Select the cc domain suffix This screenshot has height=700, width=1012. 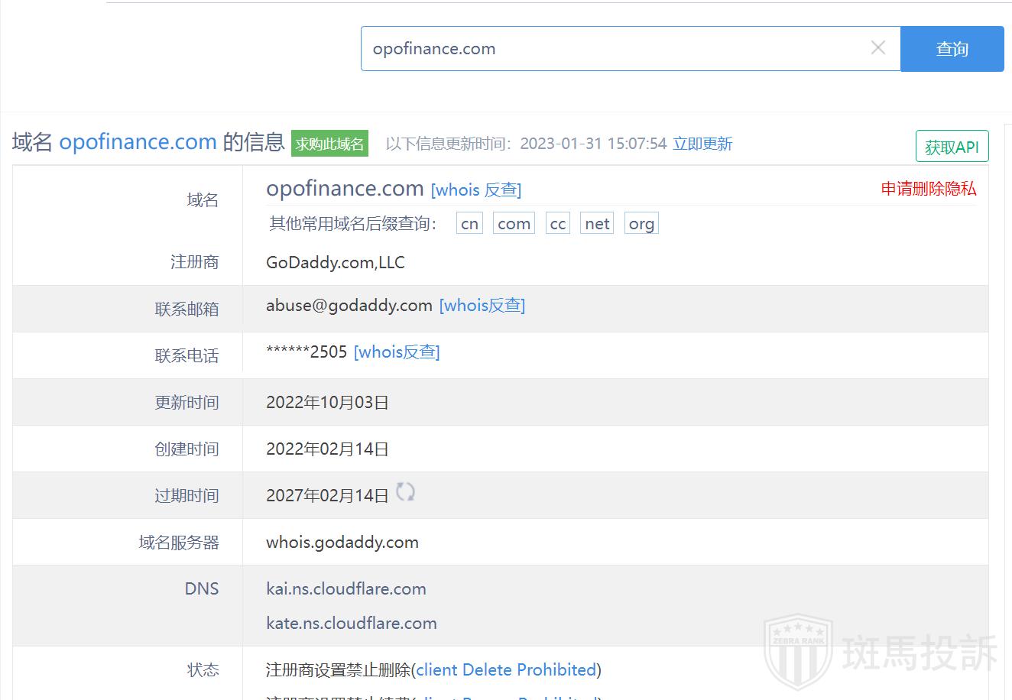coord(558,223)
